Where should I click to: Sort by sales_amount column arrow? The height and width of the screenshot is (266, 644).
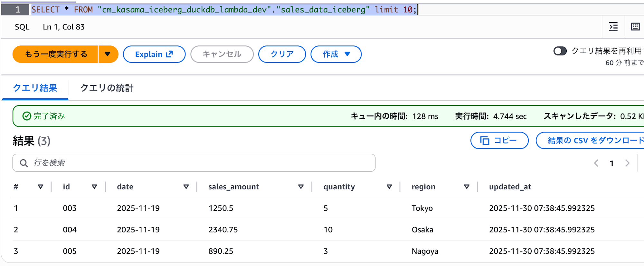[301, 187]
